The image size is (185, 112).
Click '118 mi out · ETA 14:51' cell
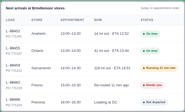coord(112,68)
